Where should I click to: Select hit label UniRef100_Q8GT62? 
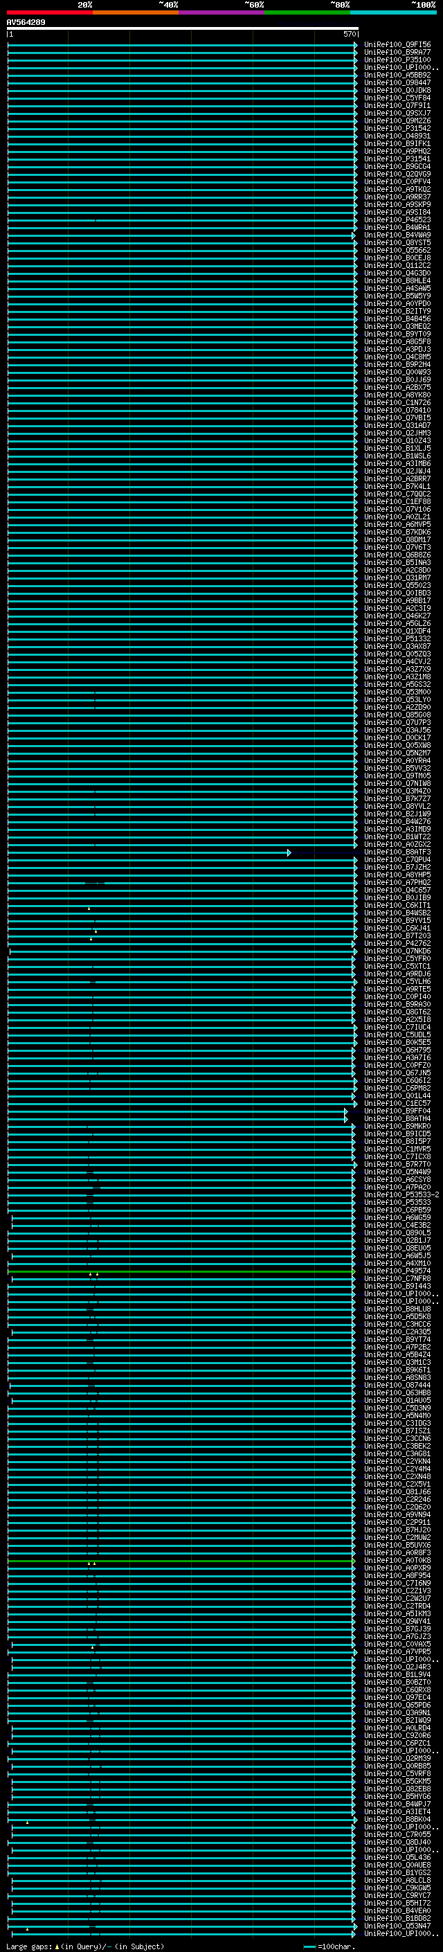pyautogui.click(x=397, y=1012)
